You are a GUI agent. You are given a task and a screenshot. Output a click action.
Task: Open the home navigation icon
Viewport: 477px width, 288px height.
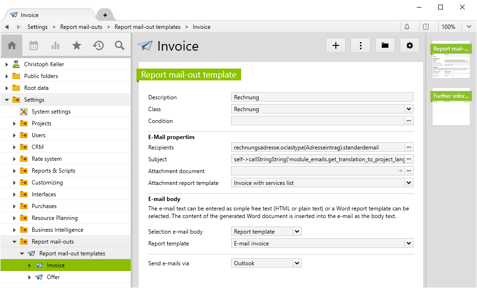pyautogui.click(x=12, y=45)
